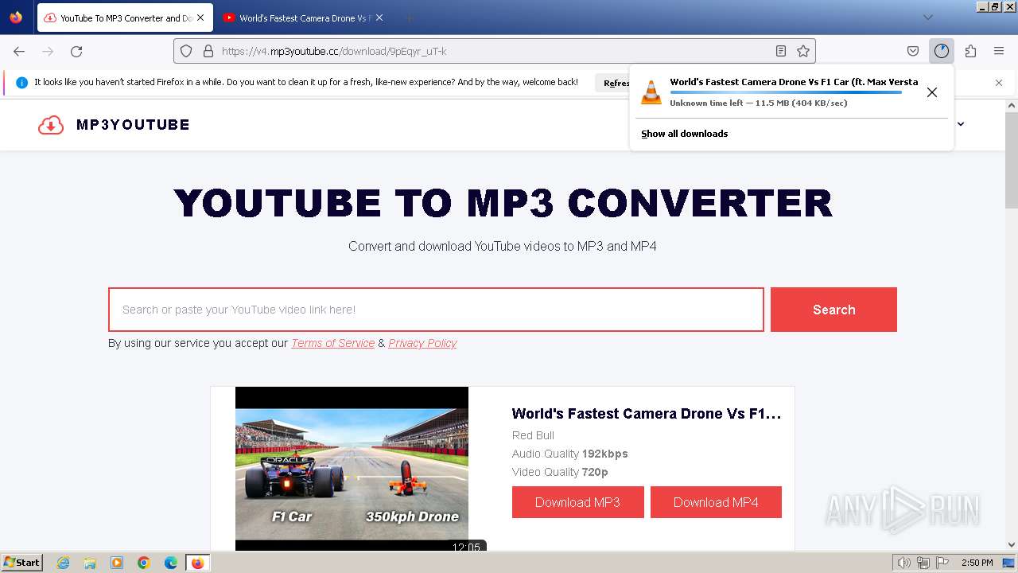Viewport: 1018px width, 573px height.
Task: Focus the YouTube video link search field
Action: pyautogui.click(x=436, y=310)
